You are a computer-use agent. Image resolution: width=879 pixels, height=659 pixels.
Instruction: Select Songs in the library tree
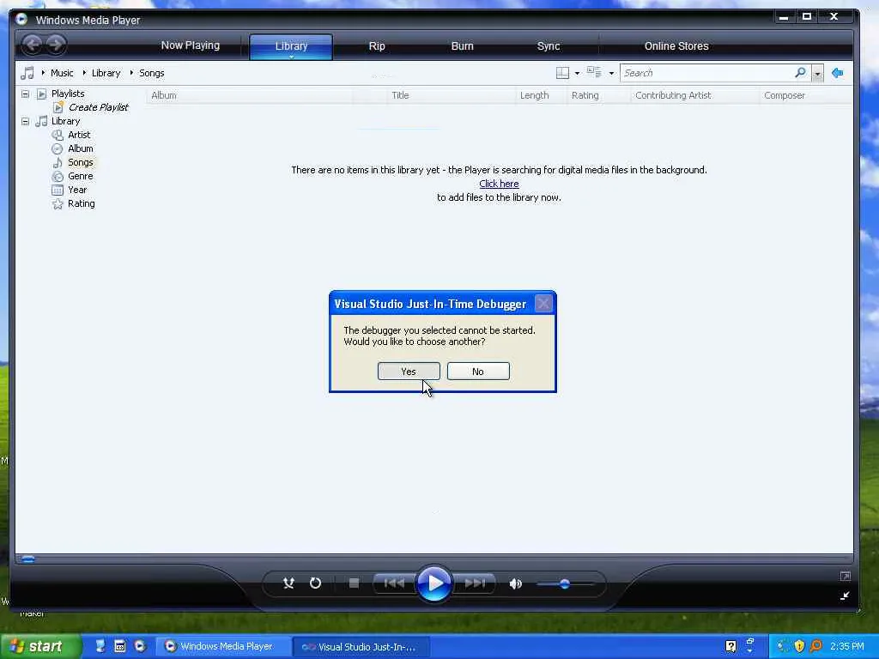(80, 162)
